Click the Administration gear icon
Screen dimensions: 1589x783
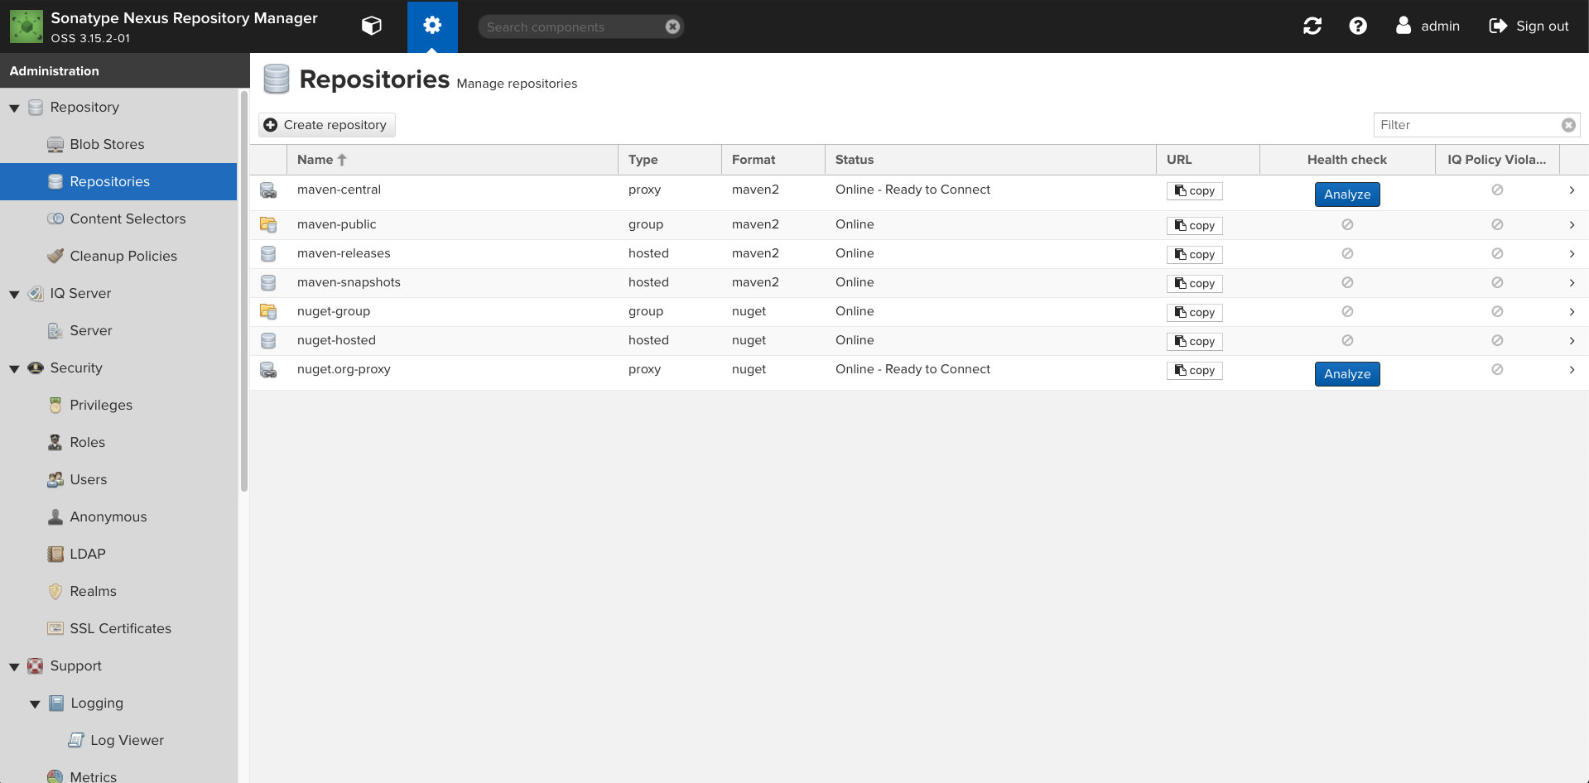432,26
